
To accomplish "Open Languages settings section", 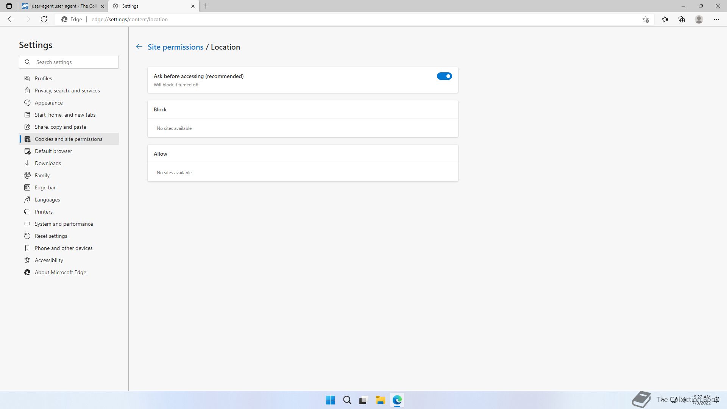I will (69, 200).
